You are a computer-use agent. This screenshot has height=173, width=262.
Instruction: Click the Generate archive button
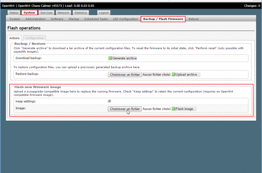click(123, 58)
